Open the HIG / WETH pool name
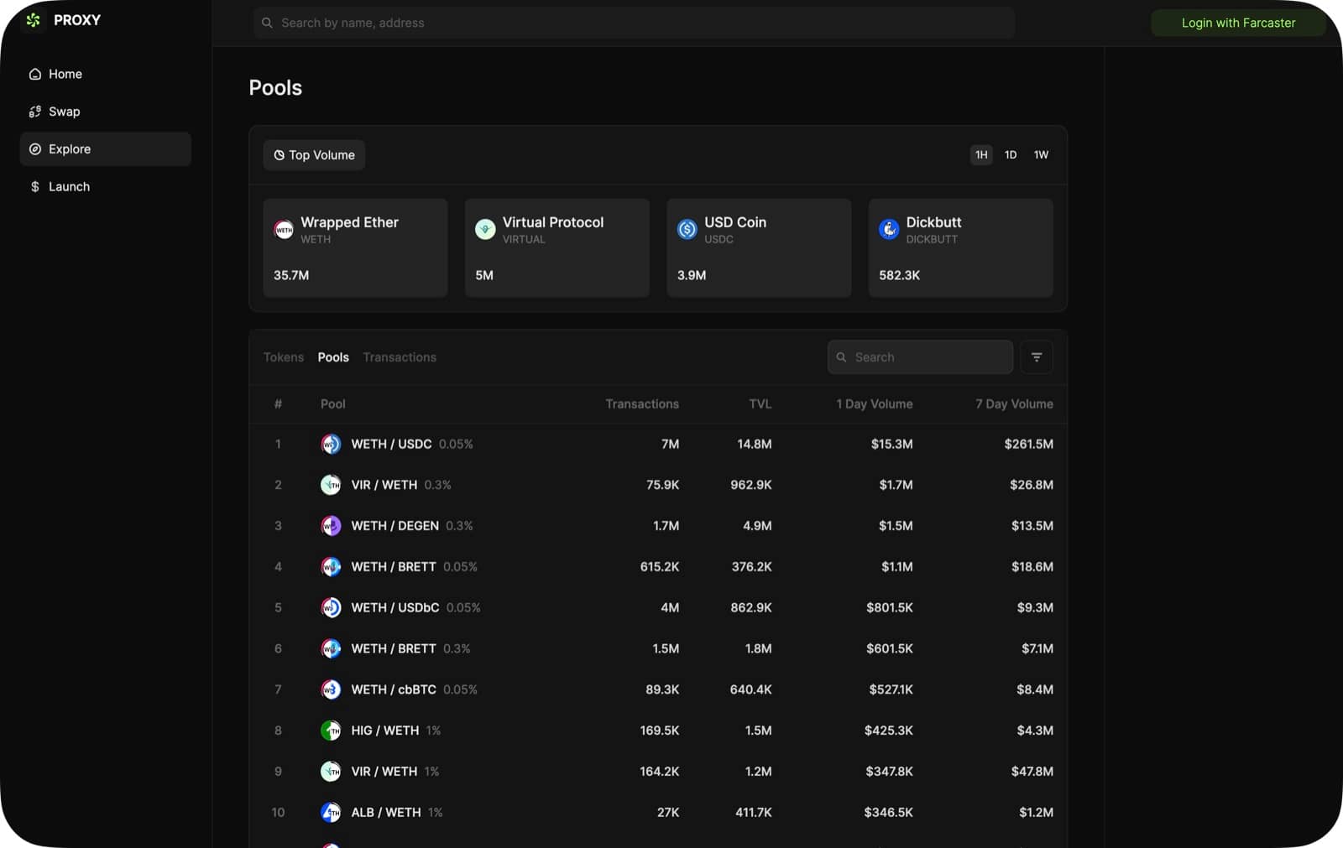Screen dimensions: 1343x848 (x=384, y=731)
